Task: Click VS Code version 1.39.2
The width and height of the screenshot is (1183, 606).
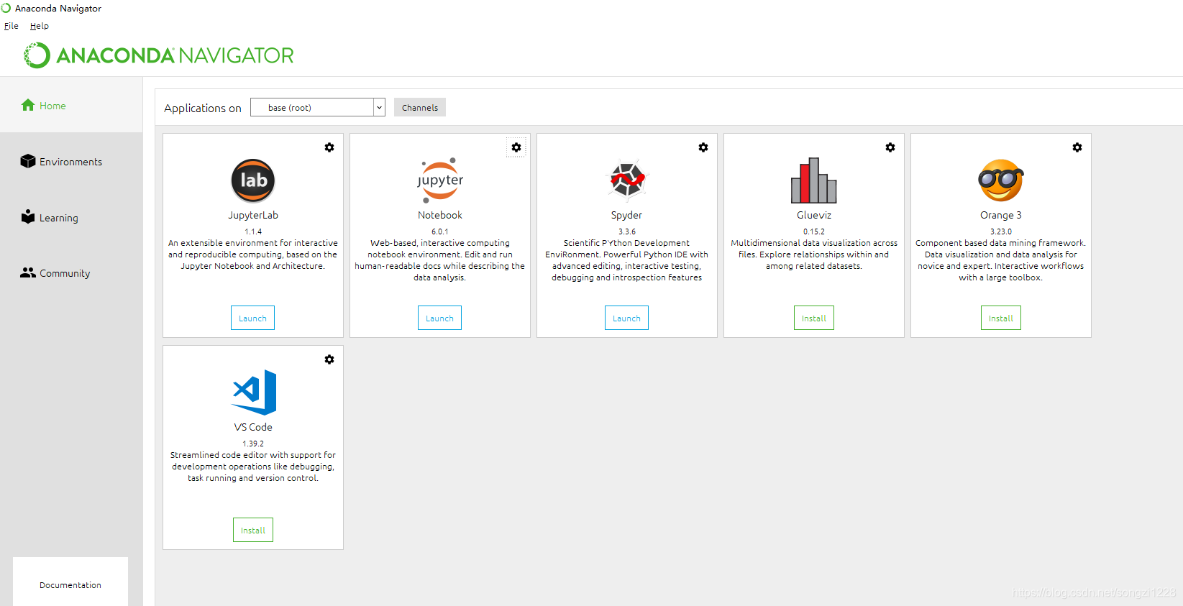Action: coord(253,444)
